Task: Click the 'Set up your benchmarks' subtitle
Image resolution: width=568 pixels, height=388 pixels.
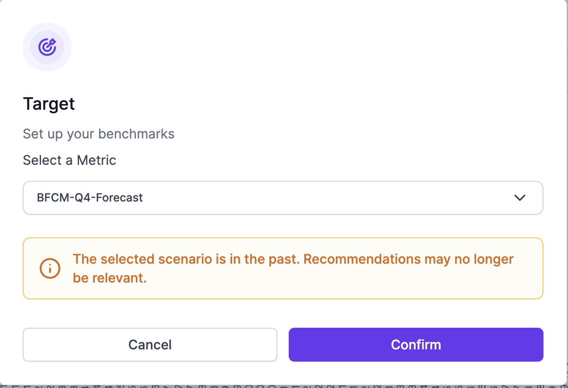Action: (99, 134)
